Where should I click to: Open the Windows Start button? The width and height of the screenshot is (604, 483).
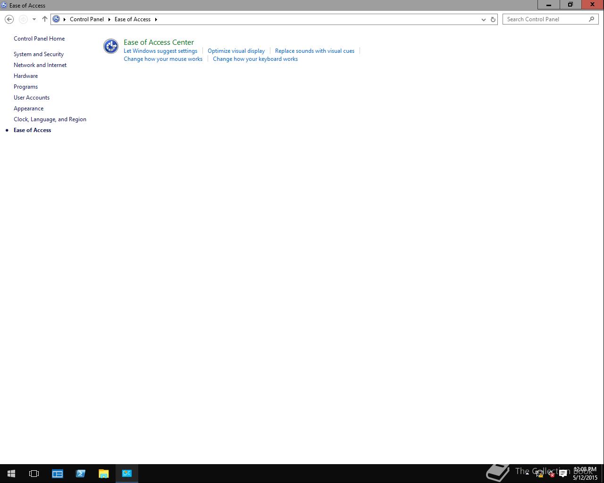(11, 474)
